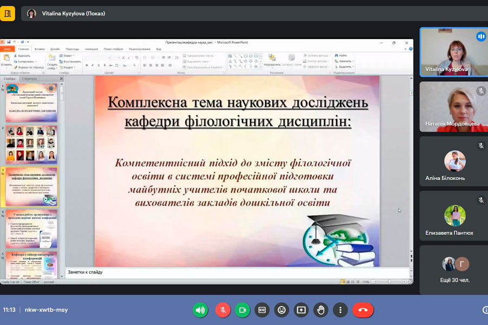
Task: Click the present screen icon
Action: (301, 310)
